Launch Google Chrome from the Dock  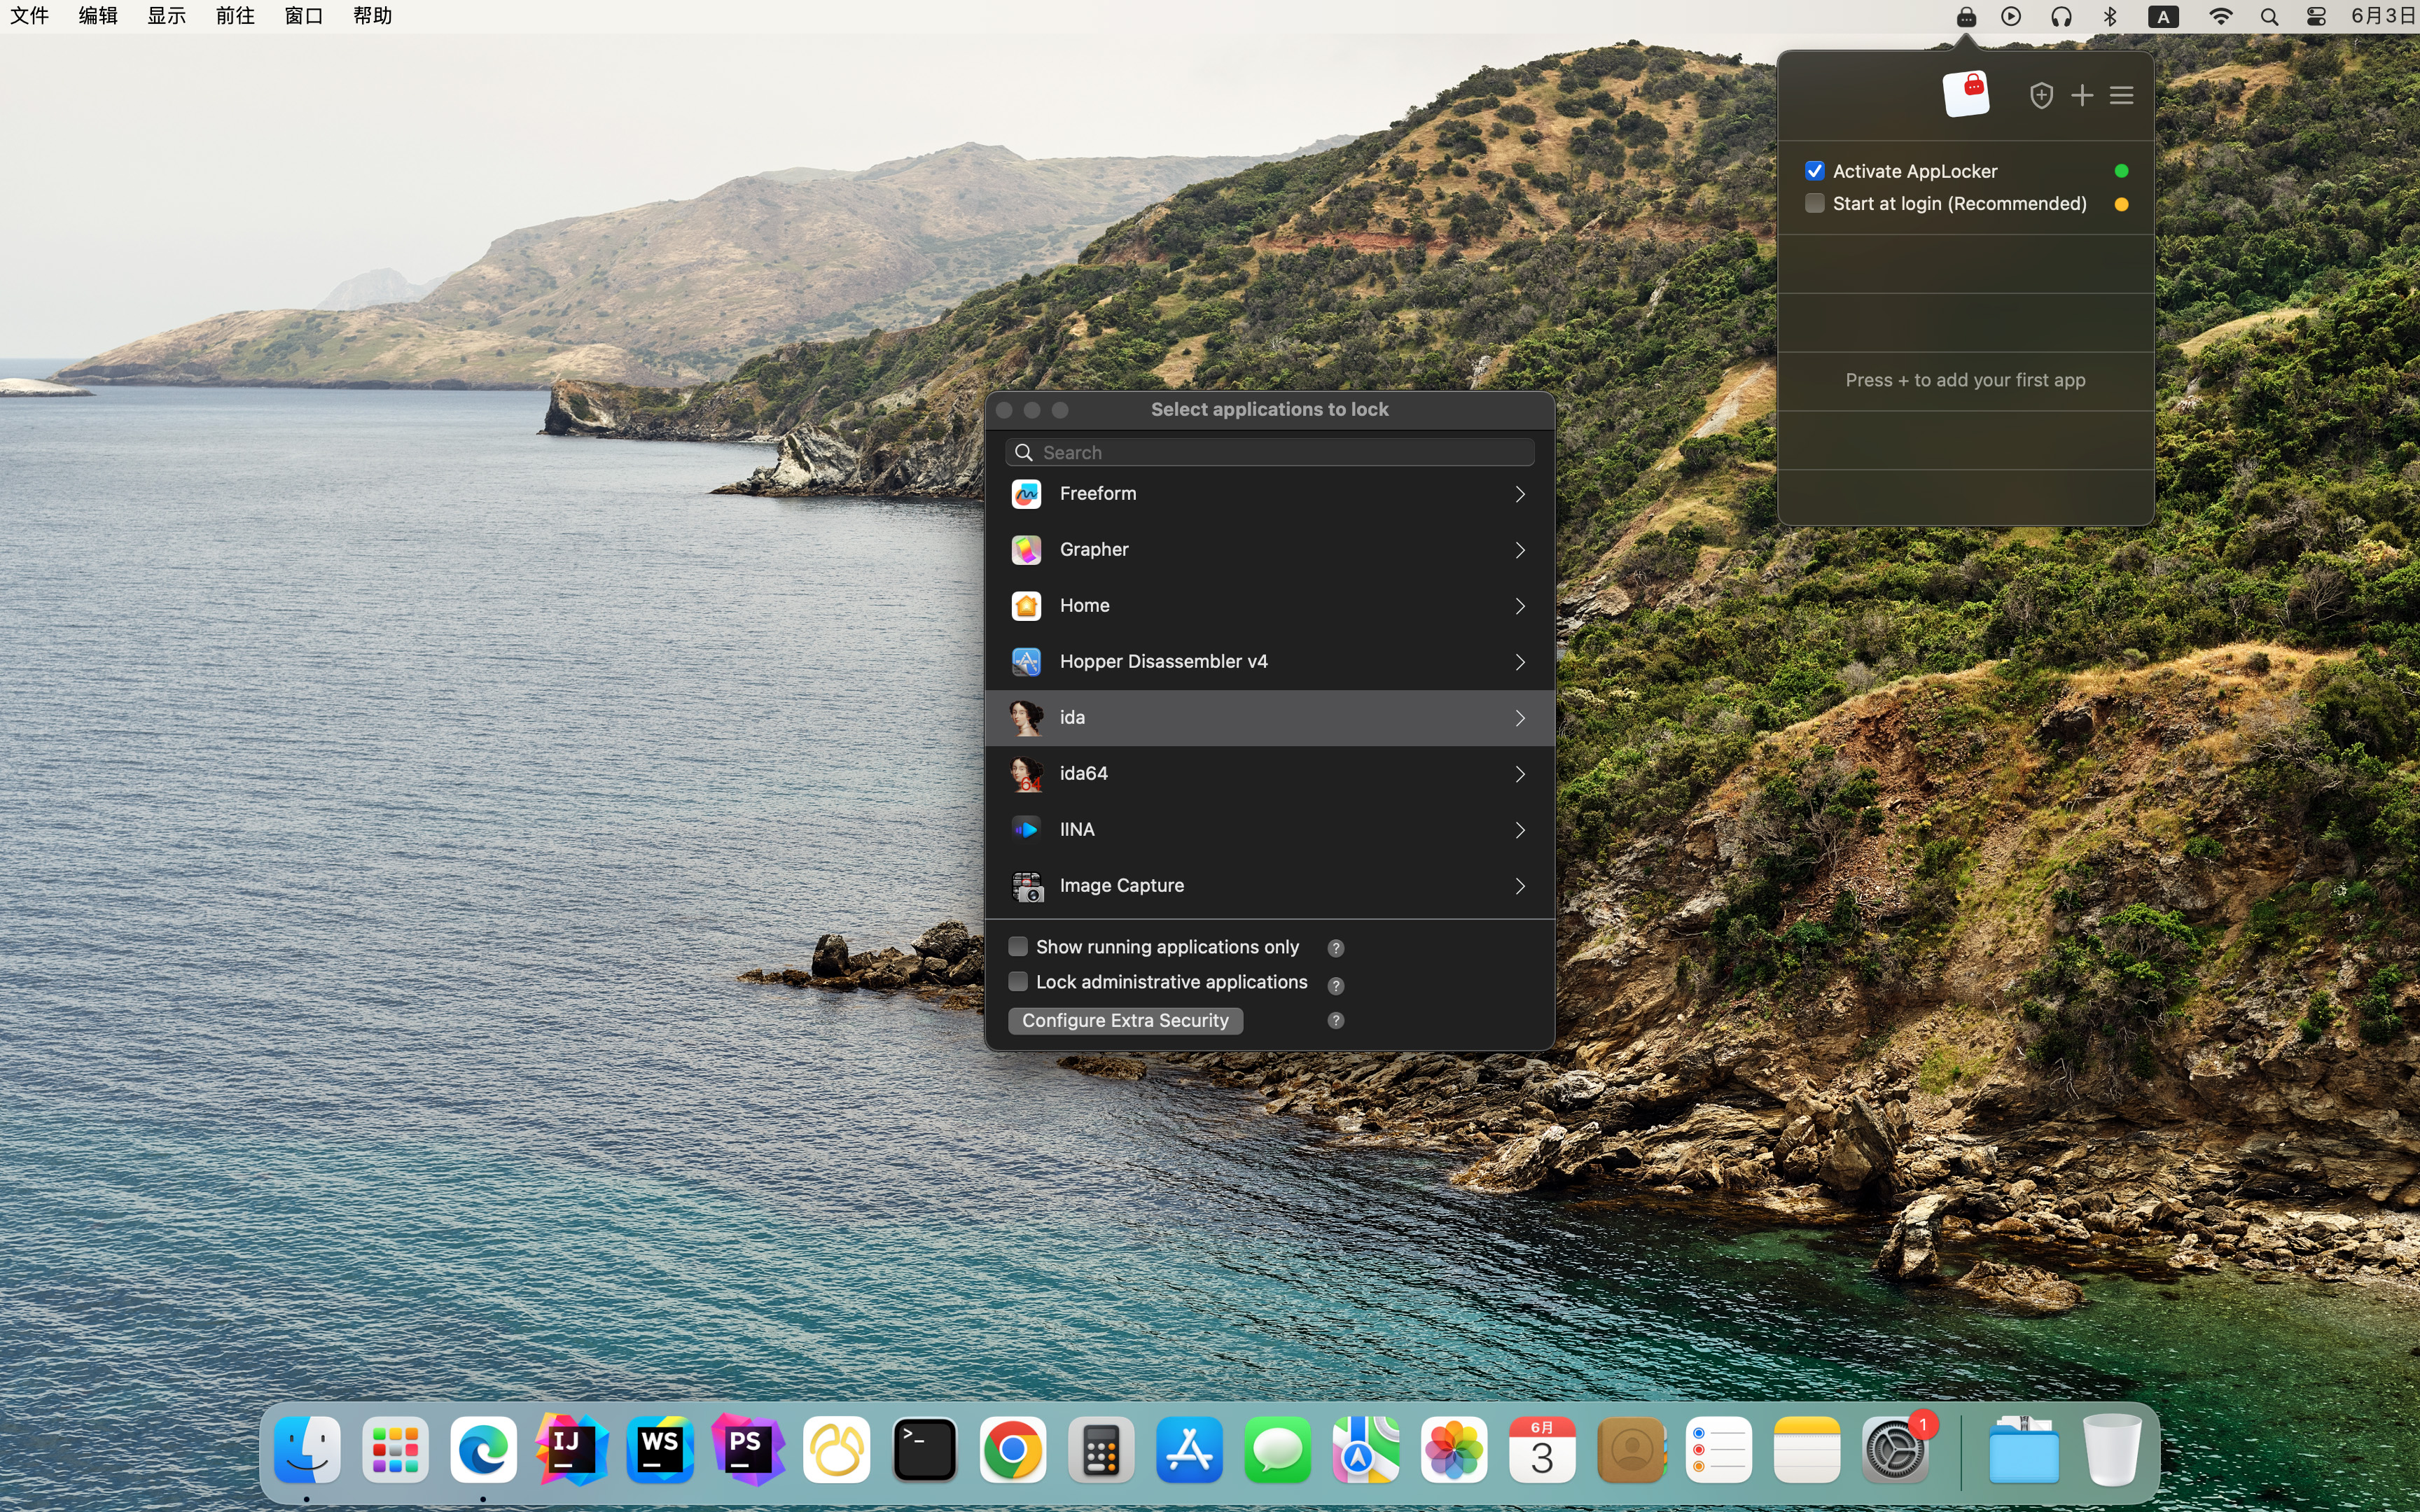(x=1012, y=1450)
